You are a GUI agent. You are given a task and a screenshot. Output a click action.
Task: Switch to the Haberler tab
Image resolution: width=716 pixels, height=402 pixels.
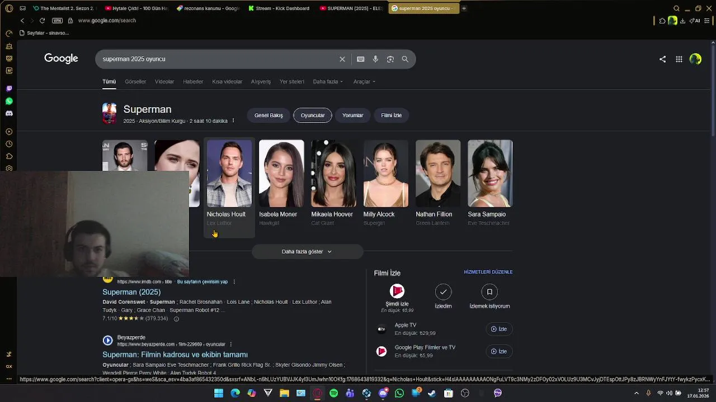pos(193,82)
